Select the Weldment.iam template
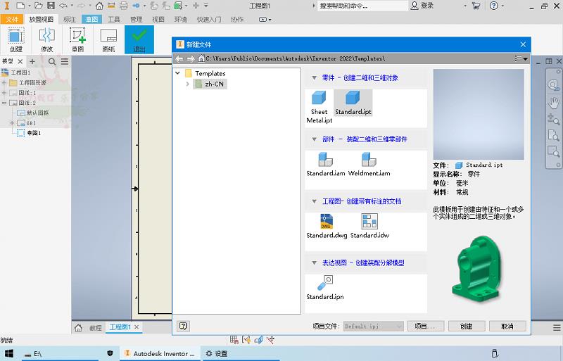This screenshot has height=361, width=563. [369, 165]
